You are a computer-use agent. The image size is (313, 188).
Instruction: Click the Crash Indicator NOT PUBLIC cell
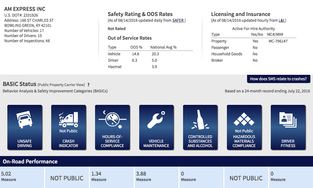(x=67, y=178)
